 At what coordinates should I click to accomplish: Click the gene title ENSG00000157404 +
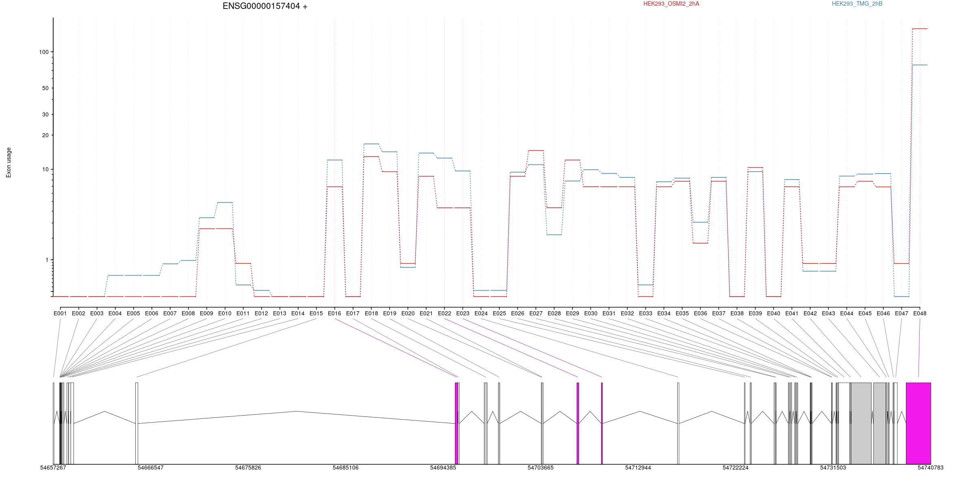point(265,6)
